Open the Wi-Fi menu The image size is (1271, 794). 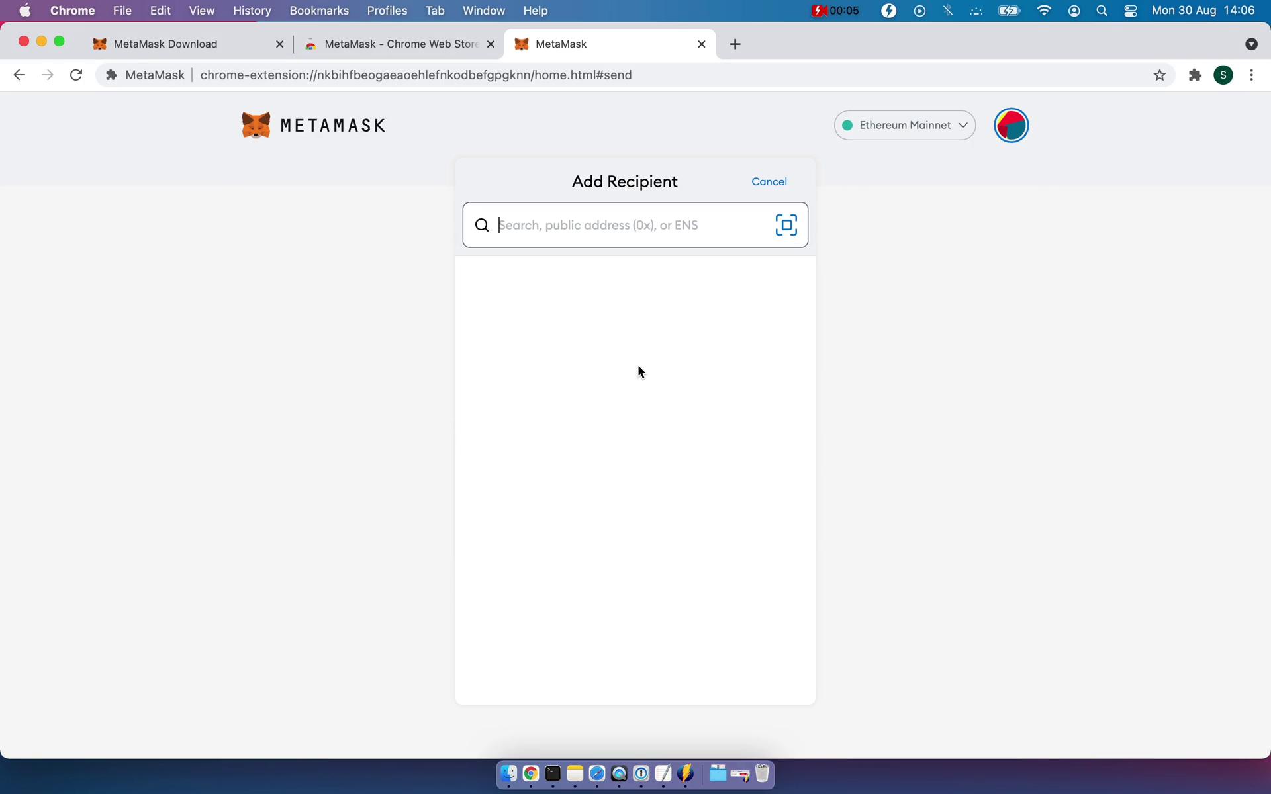(1044, 11)
